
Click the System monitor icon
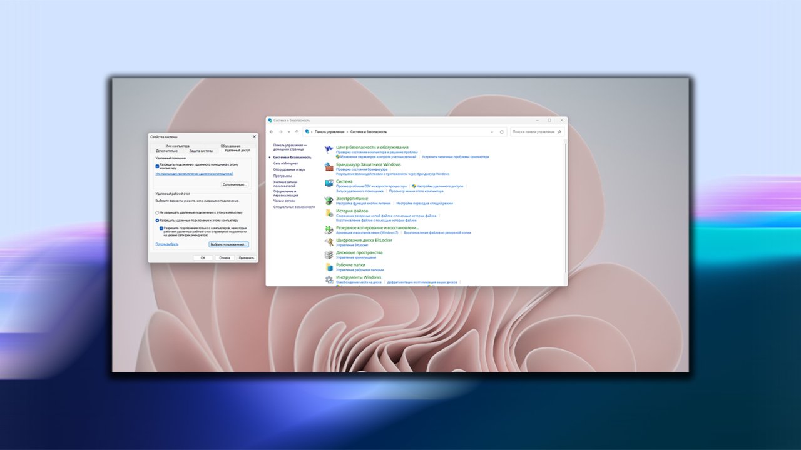coord(329,183)
